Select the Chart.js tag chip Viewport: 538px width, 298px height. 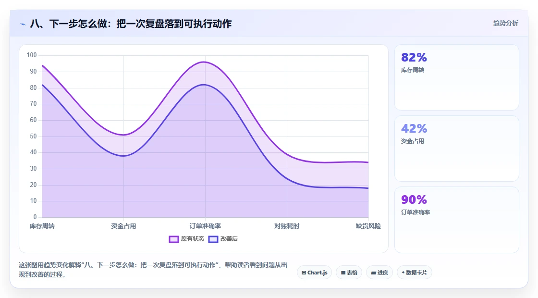(x=314, y=273)
